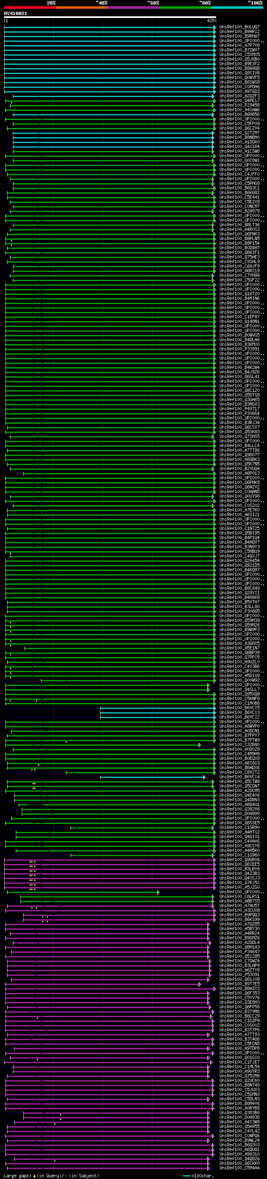Click the UniRef100_Q9GR06 entry

click(239, 859)
